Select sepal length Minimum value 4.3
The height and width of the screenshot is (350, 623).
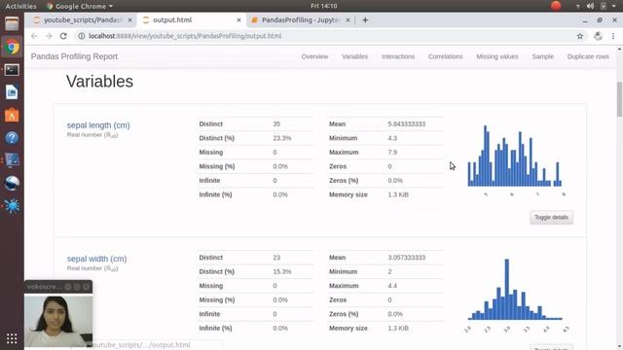(x=392, y=138)
